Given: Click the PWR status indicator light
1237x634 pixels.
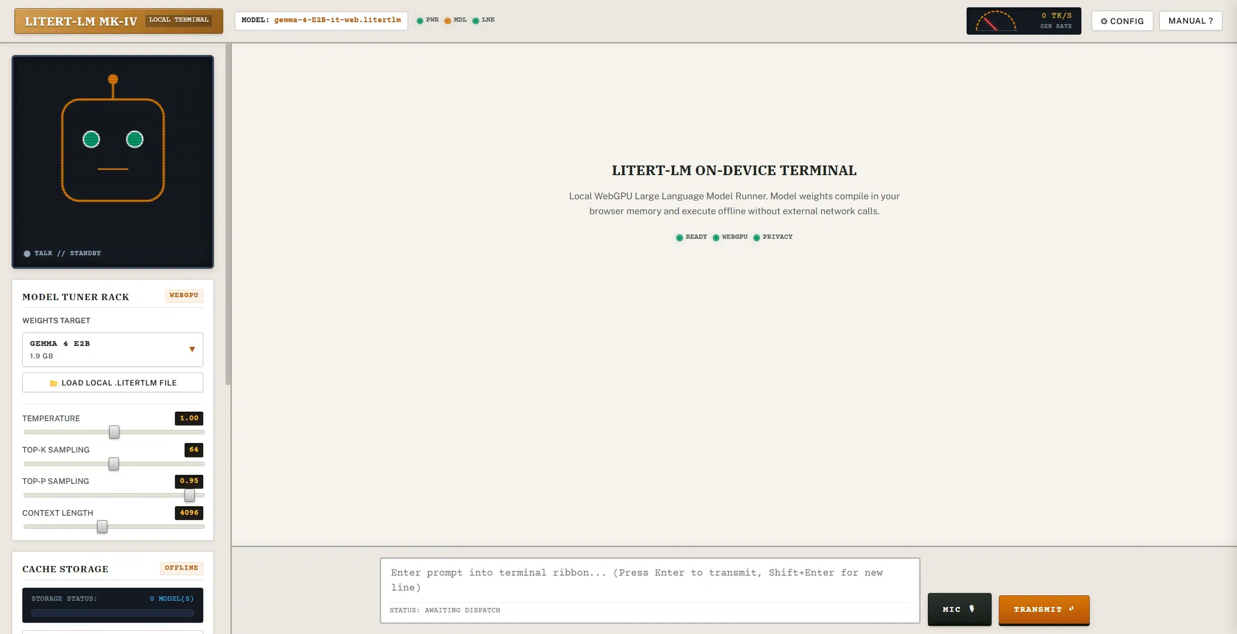Looking at the screenshot, I should pyautogui.click(x=420, y=21).
